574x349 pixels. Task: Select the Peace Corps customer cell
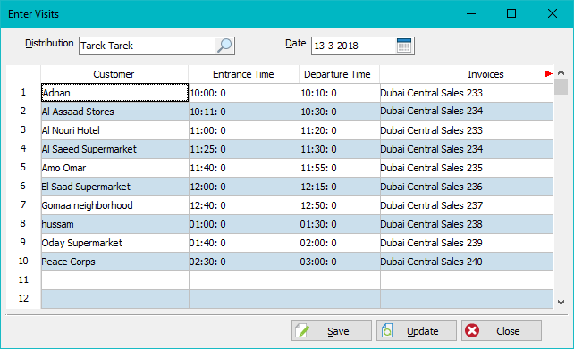[x=114, y=262]
